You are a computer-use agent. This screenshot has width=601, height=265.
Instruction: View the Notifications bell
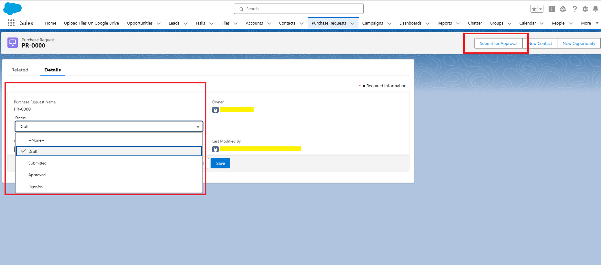pyautogui.click(x=595, y=9)
